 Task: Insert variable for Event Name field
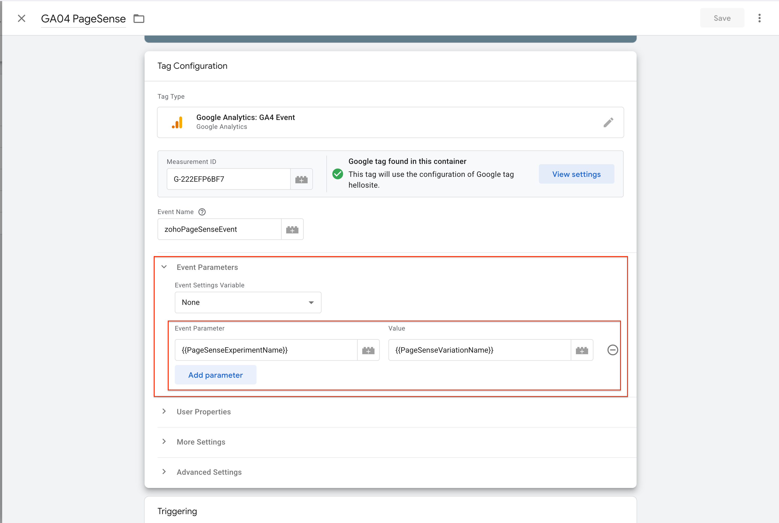[x=292, y=229]
